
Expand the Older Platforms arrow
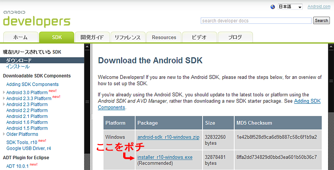pyautogui.click(x=4, y=134)
